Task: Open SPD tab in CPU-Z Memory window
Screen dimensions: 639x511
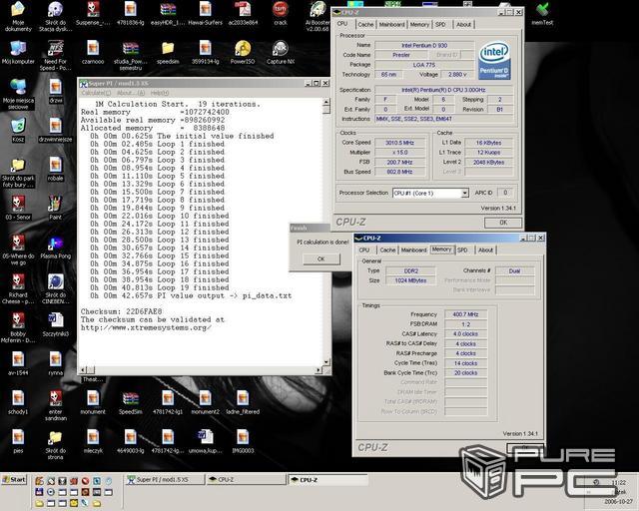Action: [462, 250]
